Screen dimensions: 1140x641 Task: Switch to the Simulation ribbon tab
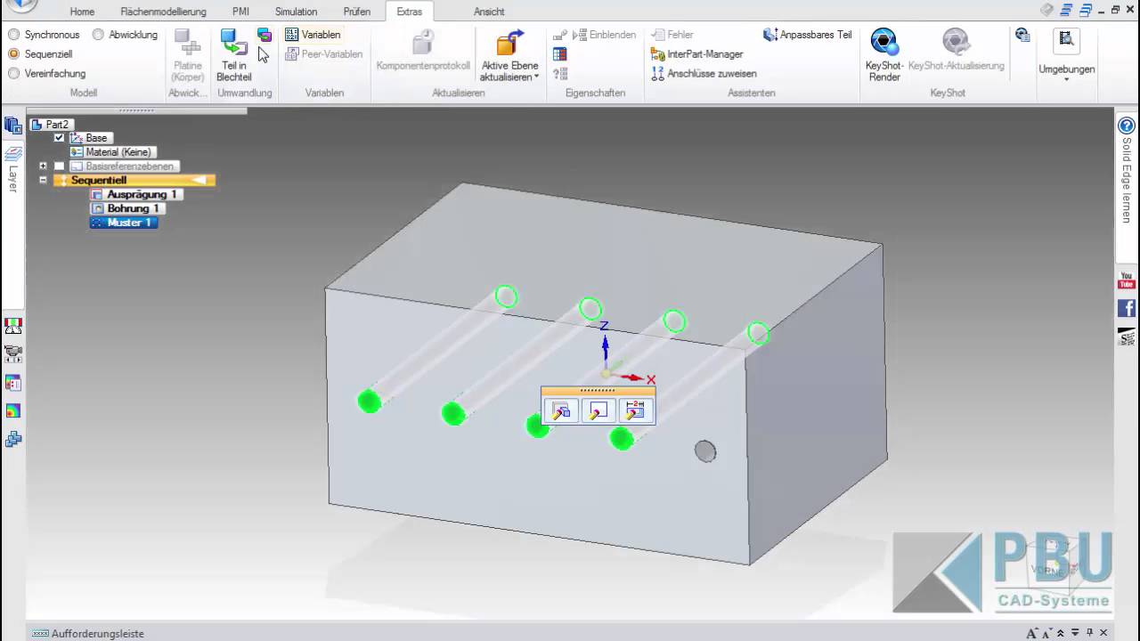[x=296, y=12]
